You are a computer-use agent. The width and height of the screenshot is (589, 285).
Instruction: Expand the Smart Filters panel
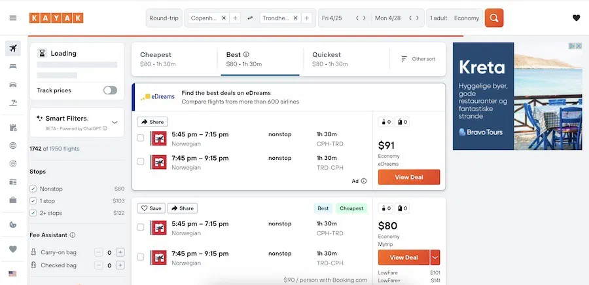115,123
